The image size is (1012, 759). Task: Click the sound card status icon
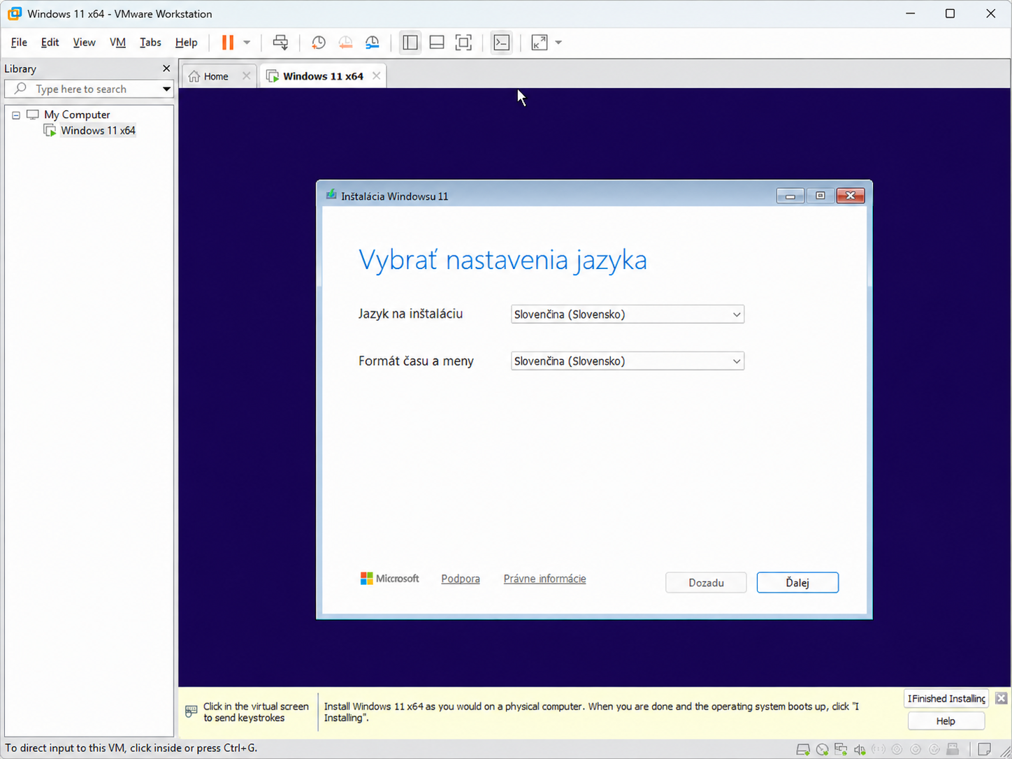[x=860, y=750]
